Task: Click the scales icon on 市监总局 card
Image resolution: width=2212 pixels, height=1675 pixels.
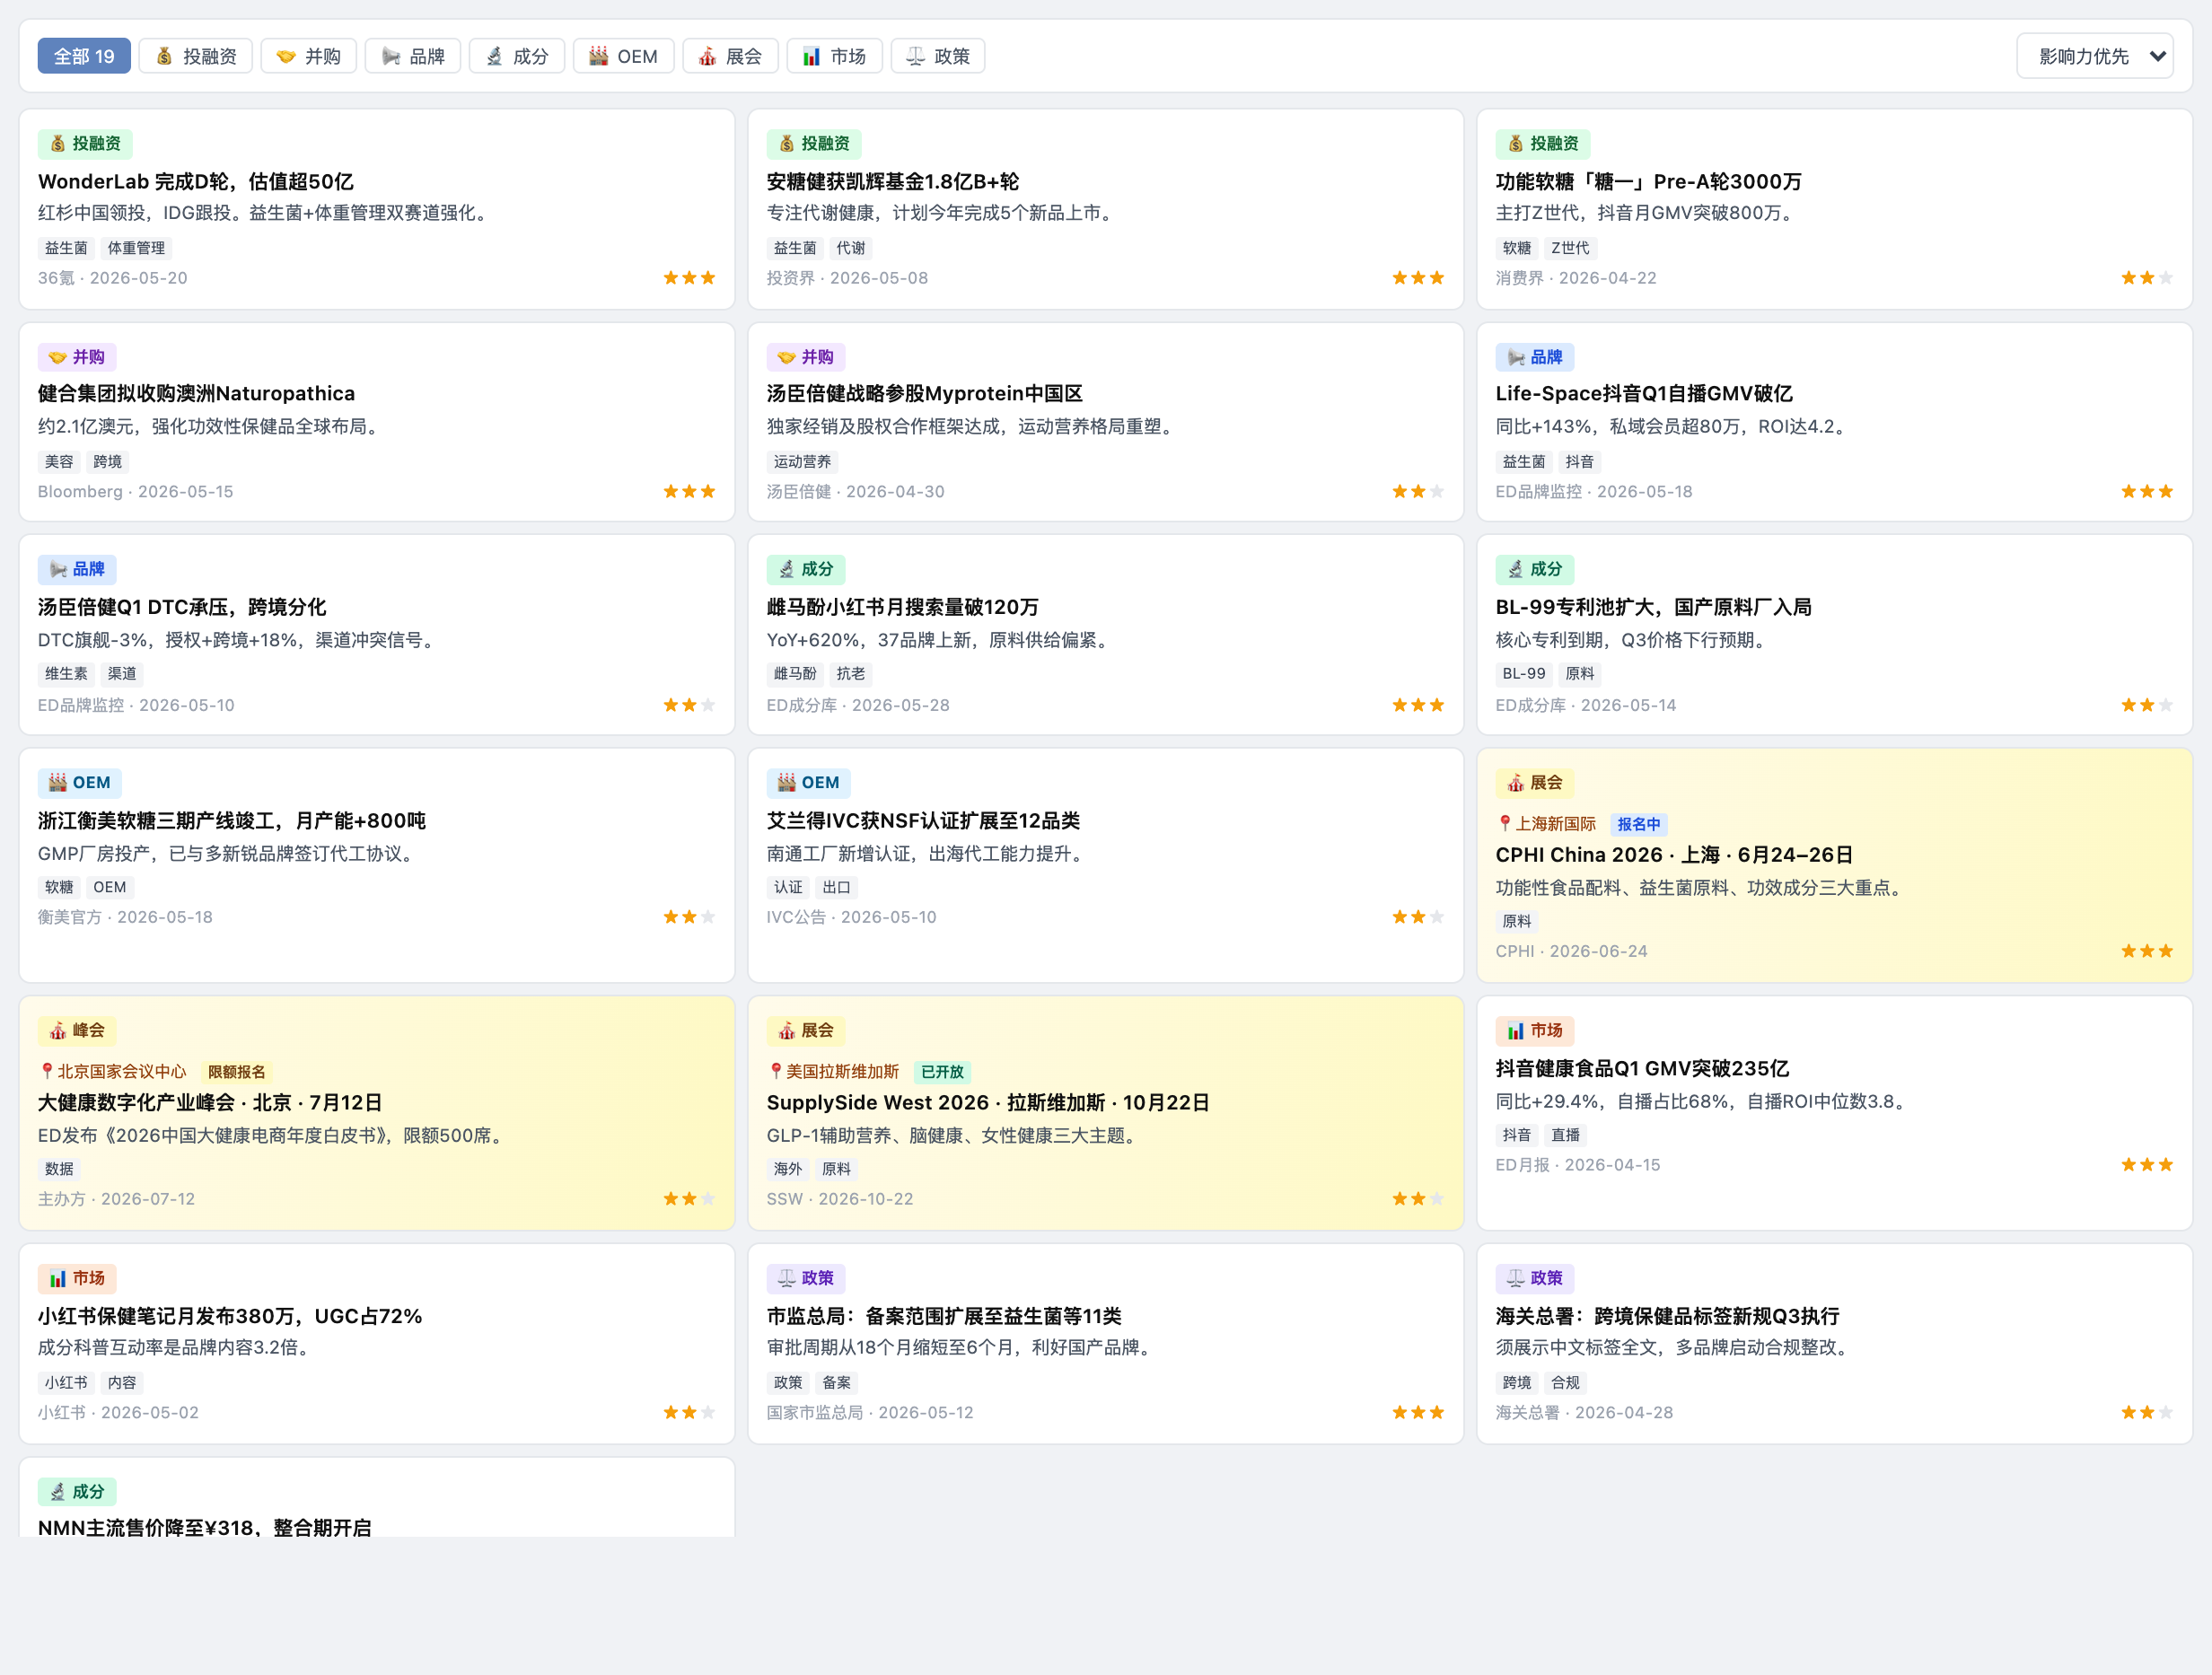Action: [x=787, y=1278]
